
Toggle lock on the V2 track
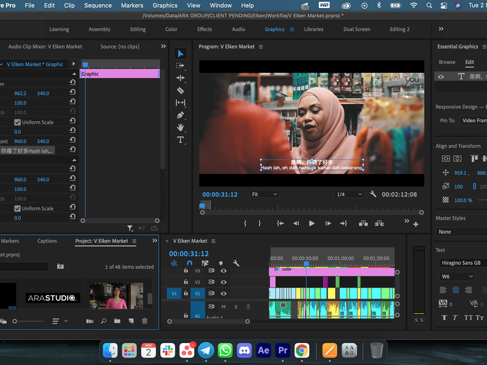186,282
